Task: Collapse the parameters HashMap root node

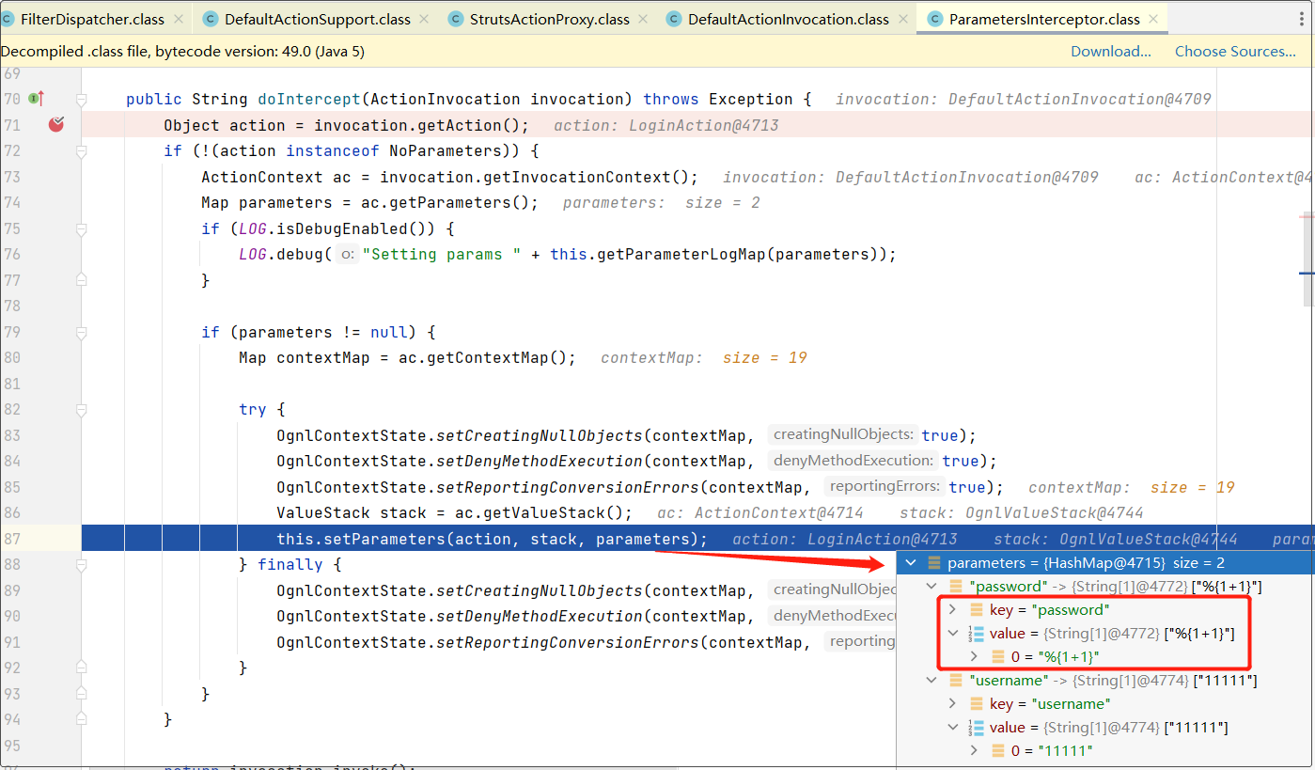Action: 910,562
